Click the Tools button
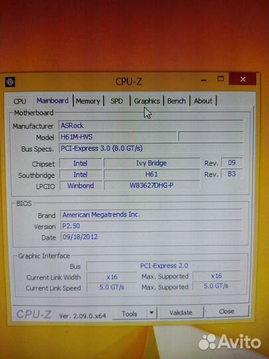 (130, 313)
